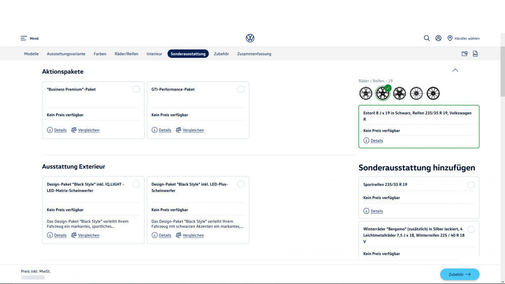Open Details link for LED-Plus Black Style package
This screenshot has width=505, height=284.
point(165,235)
